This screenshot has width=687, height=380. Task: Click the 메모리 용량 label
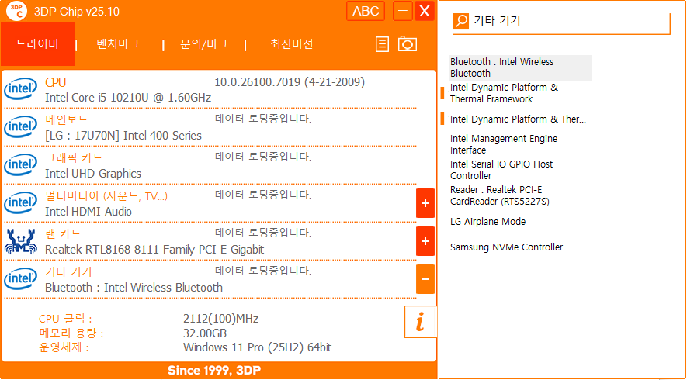(71, 333)
